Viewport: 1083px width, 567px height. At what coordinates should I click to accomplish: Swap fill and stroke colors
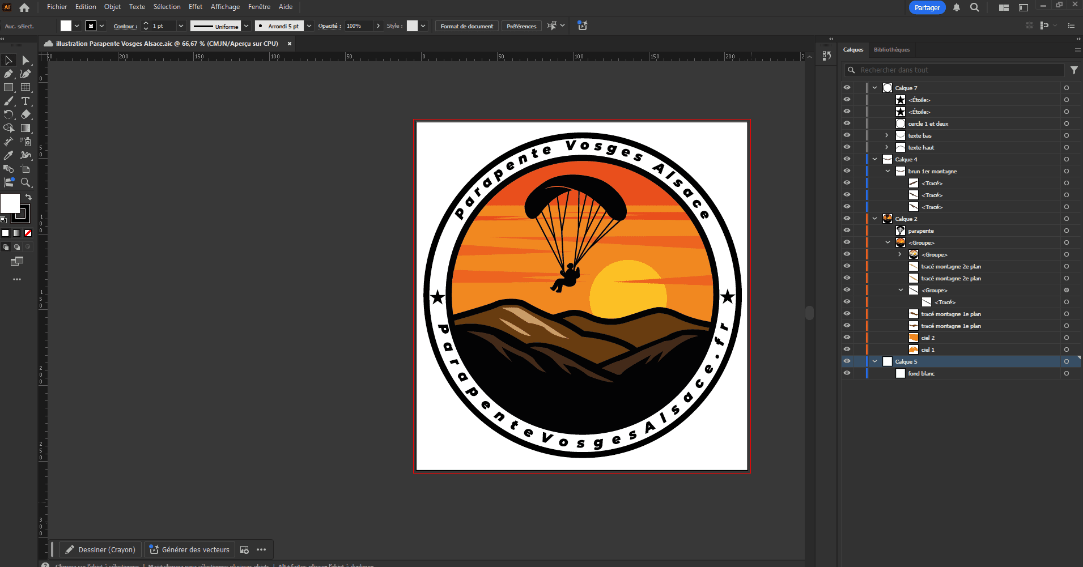point(28,197)
